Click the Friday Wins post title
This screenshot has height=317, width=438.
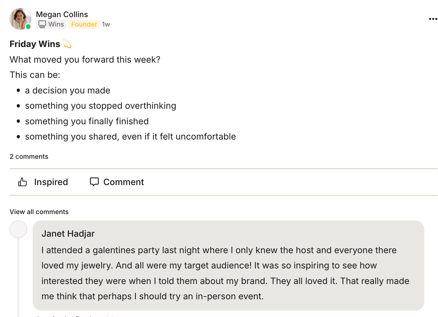(x=35, y=44)
